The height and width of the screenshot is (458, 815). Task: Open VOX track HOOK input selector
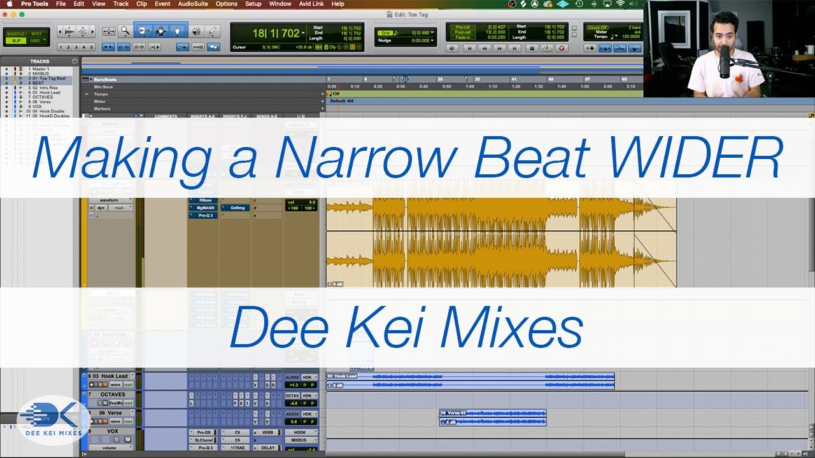(x=300, y=432)
